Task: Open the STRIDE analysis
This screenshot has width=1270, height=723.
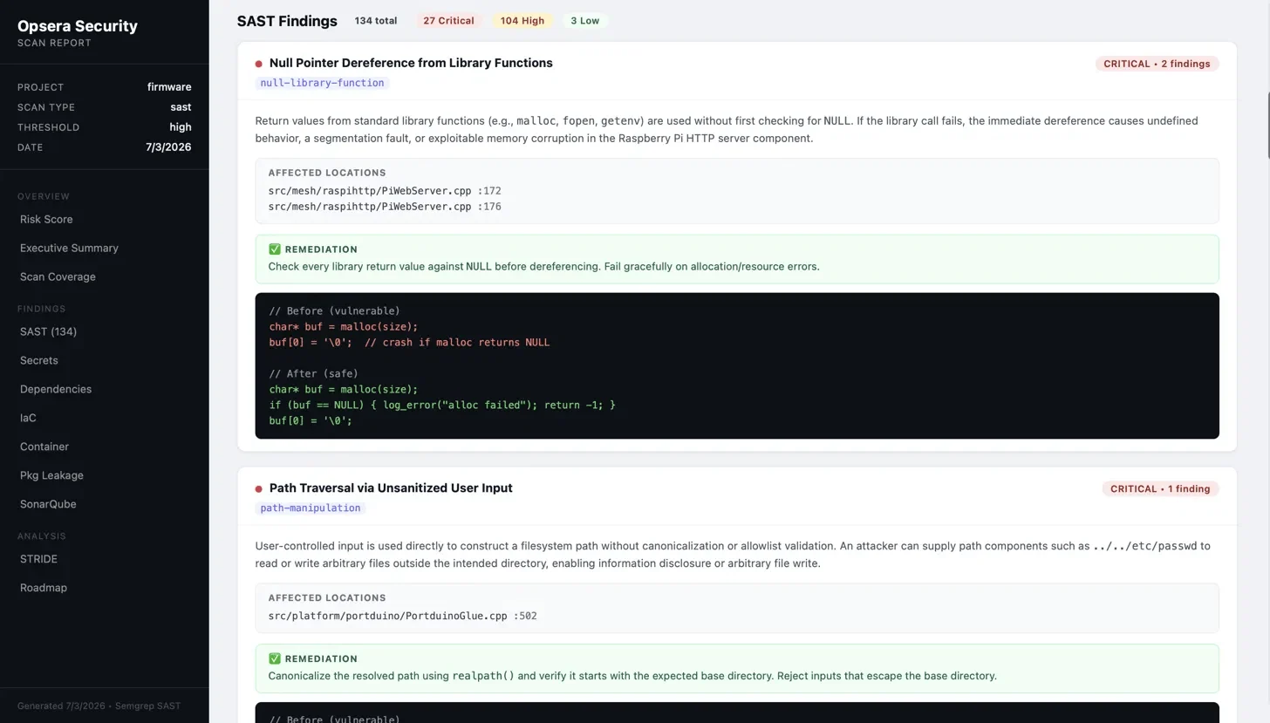Action: pos(38,559)
